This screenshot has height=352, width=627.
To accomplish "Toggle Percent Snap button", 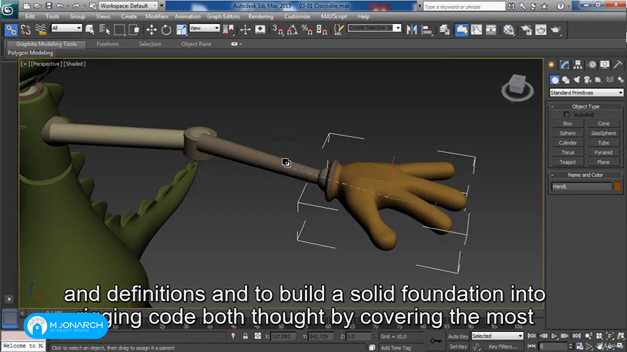I will 307,29.
